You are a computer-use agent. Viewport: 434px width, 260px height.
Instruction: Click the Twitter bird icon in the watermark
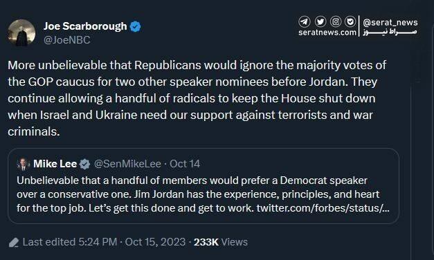(320, 21)
